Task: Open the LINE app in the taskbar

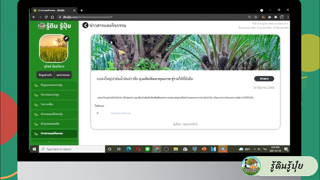Action: point(148,149)
